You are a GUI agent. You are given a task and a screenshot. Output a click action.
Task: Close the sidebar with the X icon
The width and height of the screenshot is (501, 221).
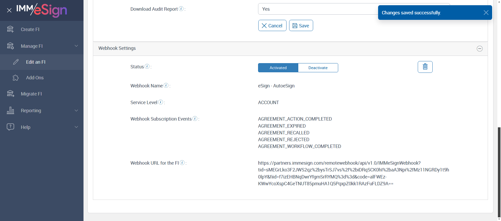(9, 10)
